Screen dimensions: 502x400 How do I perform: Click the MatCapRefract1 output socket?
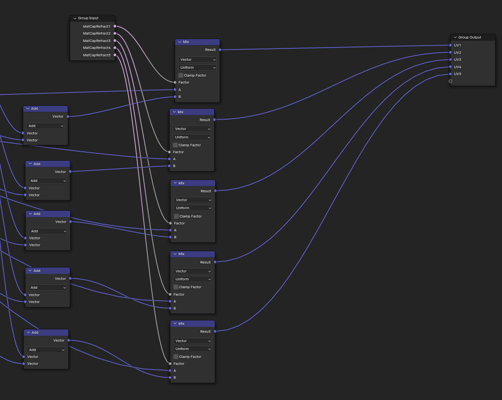tap(115, 26)
